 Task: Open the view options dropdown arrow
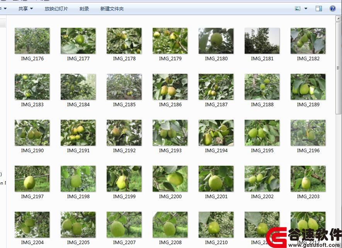pyautogui.click(x=306, y=9)
